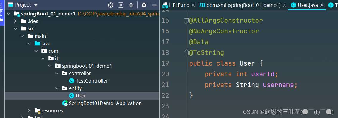This screenshot has width=338, height=118.
Task: Click the userId field name
Action: click(263, 74)
